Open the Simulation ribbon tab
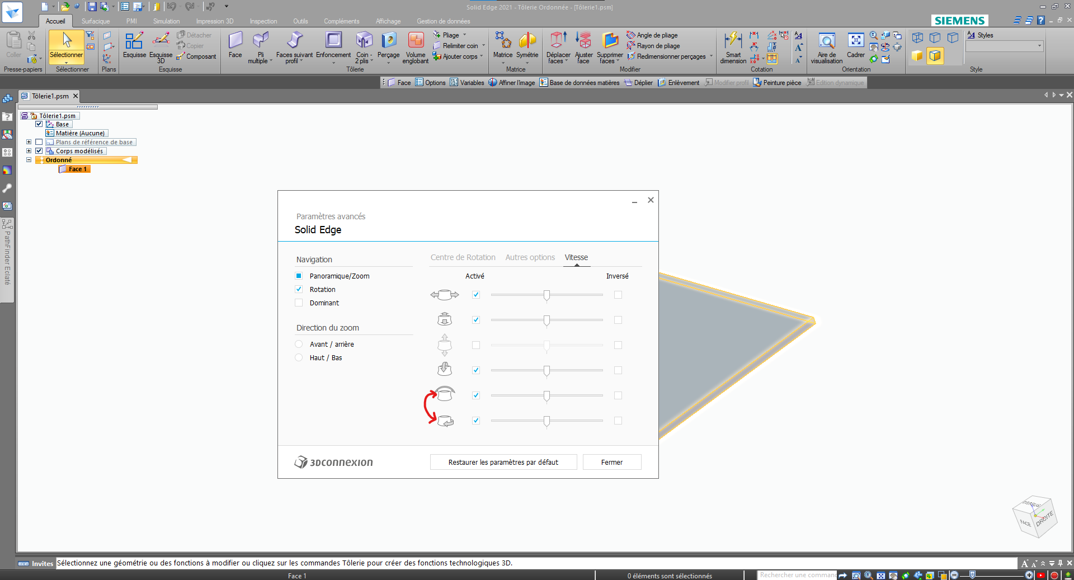 tap(167, 21)
